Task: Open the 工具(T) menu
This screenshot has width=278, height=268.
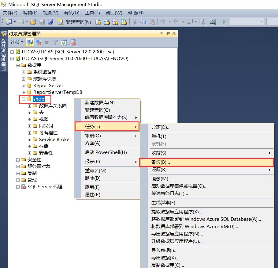Action: point(92,13)
